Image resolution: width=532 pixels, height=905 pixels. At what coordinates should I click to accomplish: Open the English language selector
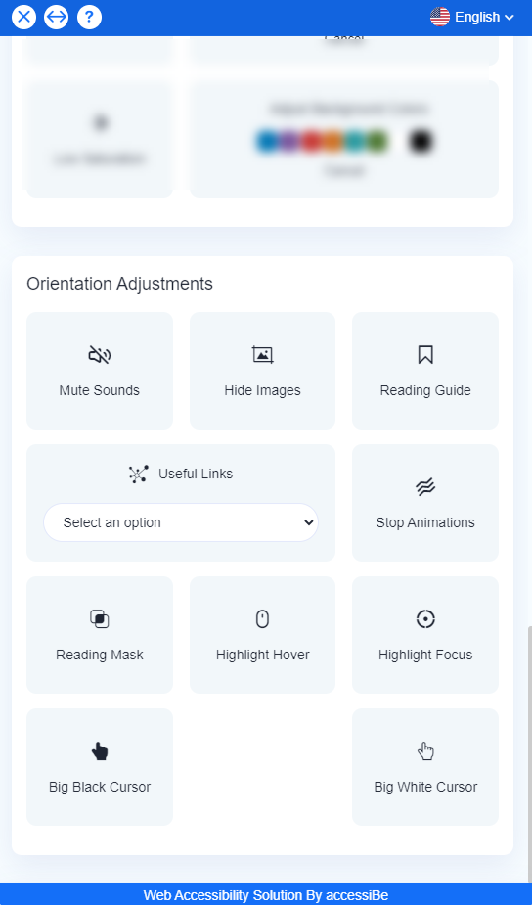click(472, 17)
